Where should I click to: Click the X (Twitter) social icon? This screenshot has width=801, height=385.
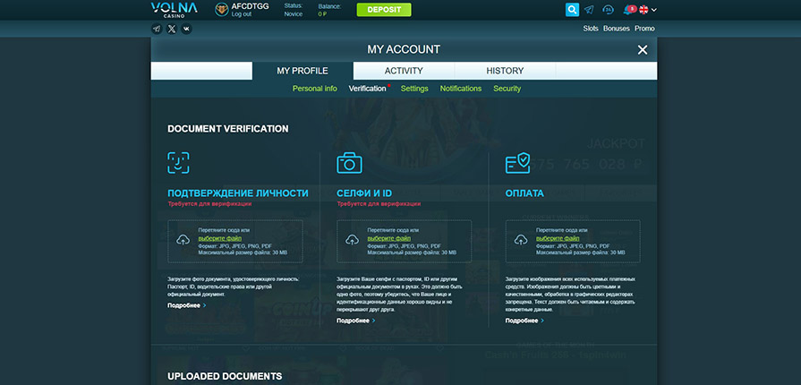click(172, 29)
